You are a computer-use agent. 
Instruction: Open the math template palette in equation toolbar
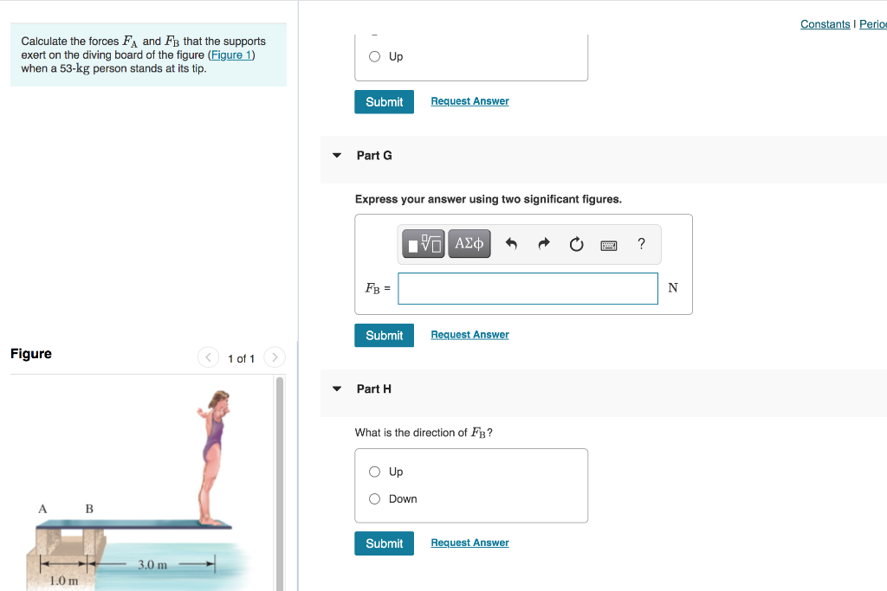422,243
